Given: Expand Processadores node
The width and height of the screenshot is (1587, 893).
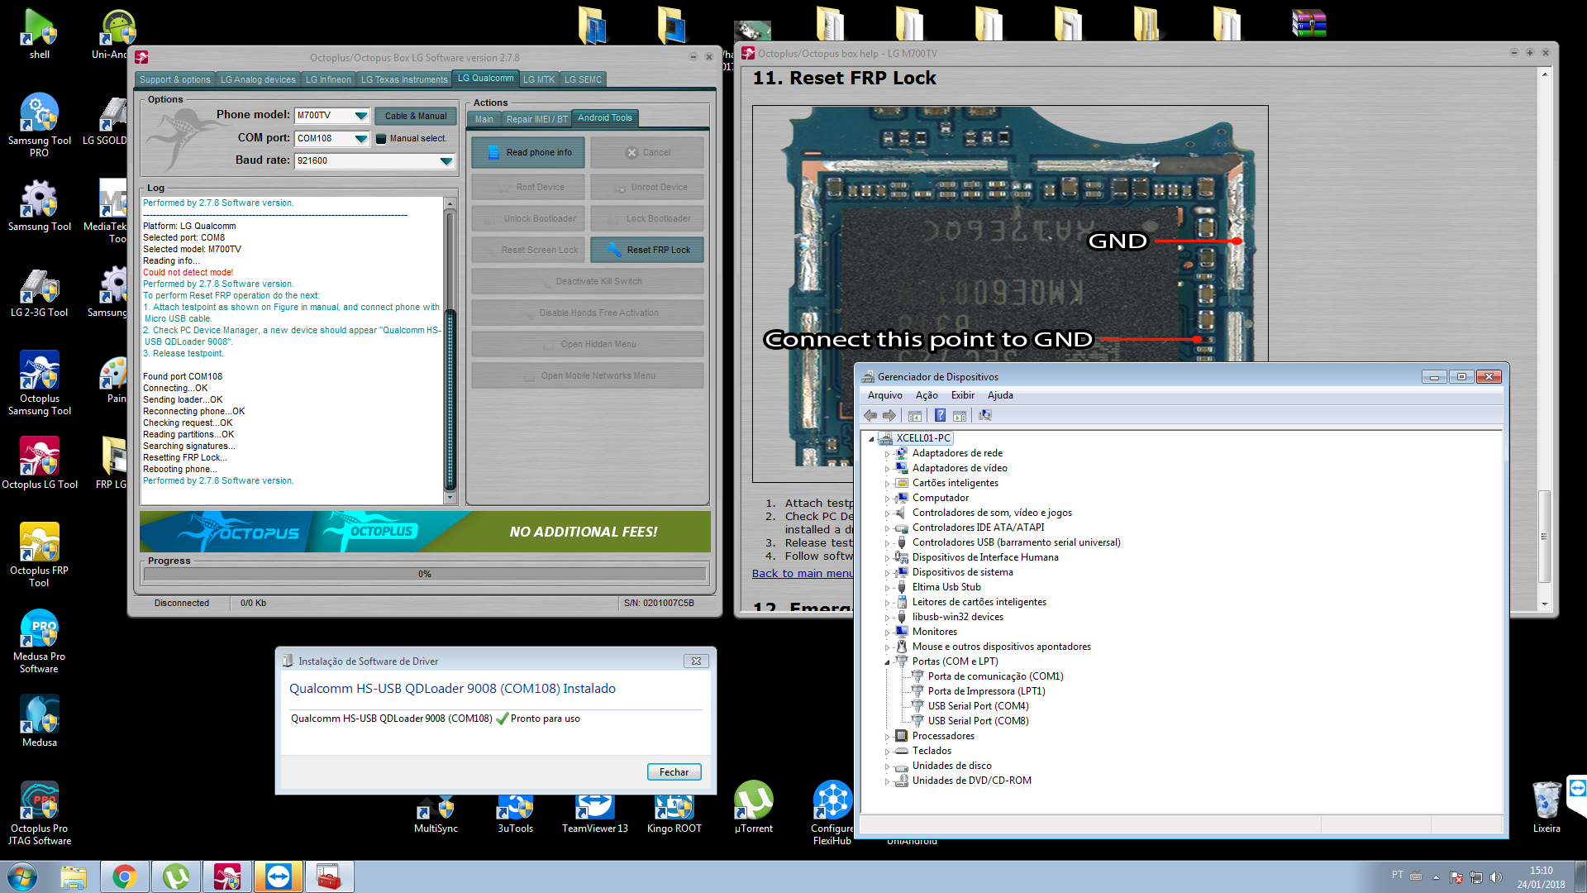Looking at the screenshot, I should point(888,737).
